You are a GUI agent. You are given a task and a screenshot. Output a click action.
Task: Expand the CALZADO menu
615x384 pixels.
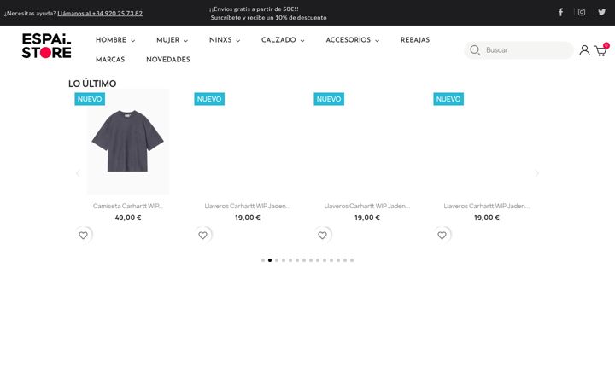pos(283,40)
